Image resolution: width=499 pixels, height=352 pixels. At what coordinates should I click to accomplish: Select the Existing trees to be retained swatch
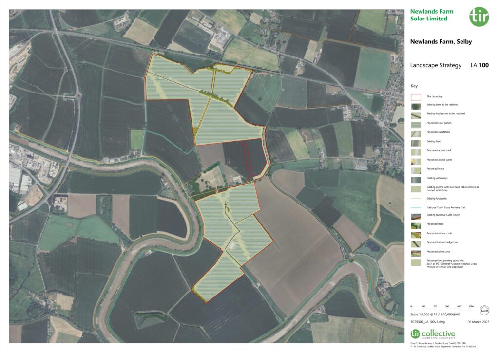tap(416, 106)
